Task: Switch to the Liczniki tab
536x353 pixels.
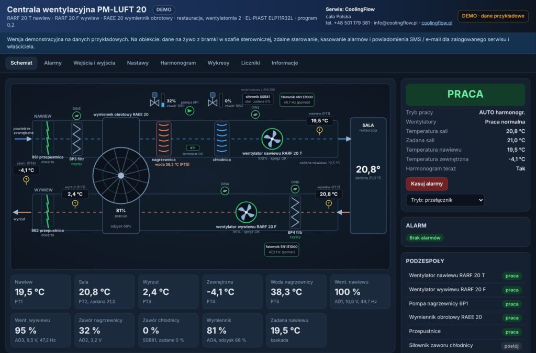Action: 251,63
